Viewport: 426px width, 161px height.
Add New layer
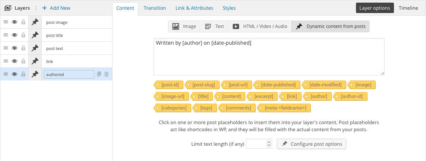56,8
